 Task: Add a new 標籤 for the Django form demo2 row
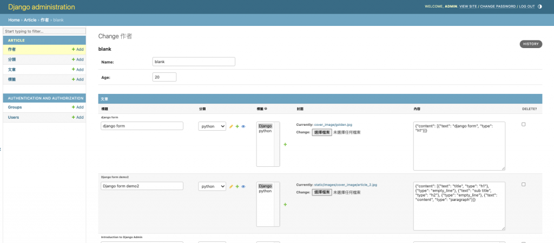click(x=285, y=204)
